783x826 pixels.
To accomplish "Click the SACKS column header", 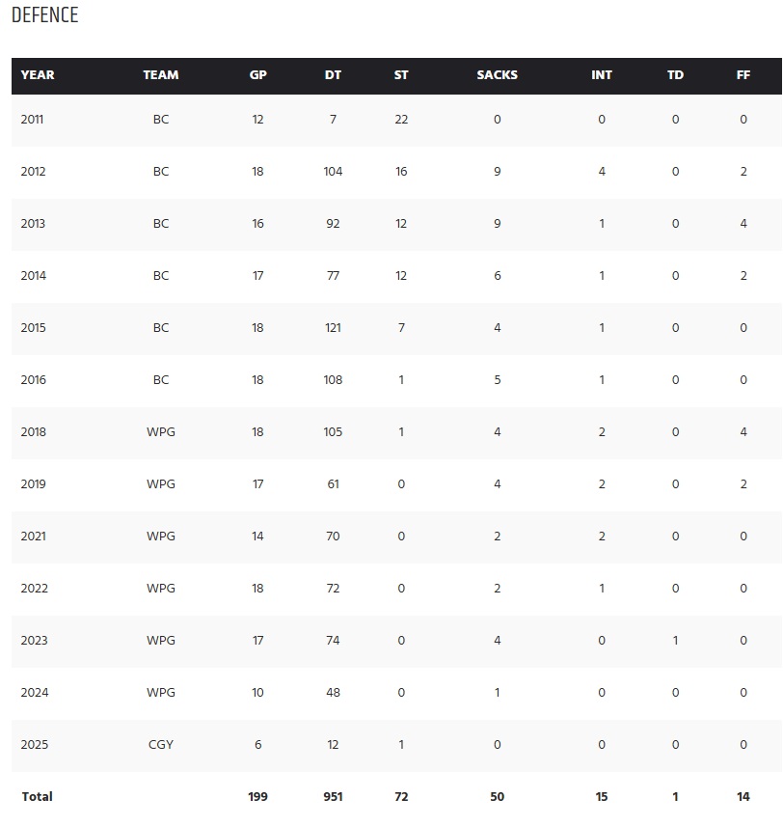I will (497, 75).
